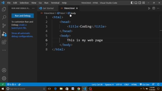Click the Windows taskbar search box
Image resolution: width=162 pixels, height=91 pixels.
pos(26,89)
